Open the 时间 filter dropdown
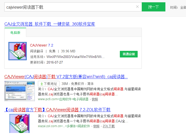Screen dimensions: 186x135 coord(178,7)
